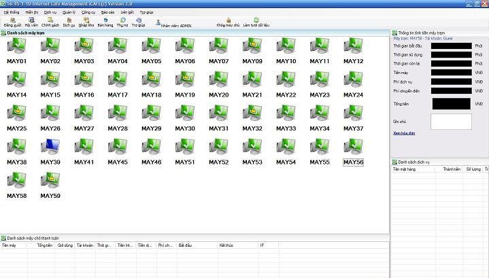The height and width of the screenshot is (278, 489).
Task: Open the Công cụ menu
Action: tap(88, 12)
